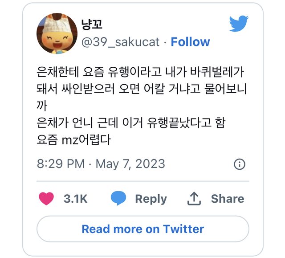The image size is (285, 258).
Task: Click the tweet line starting with 은채한테
Action: pos(140,72)
